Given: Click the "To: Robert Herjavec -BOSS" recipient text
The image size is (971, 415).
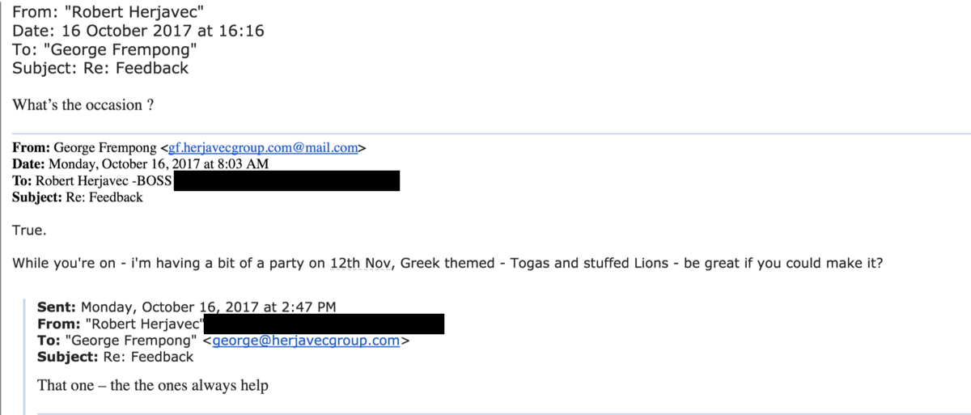Looking at the screenshot, I should [92, 180].
